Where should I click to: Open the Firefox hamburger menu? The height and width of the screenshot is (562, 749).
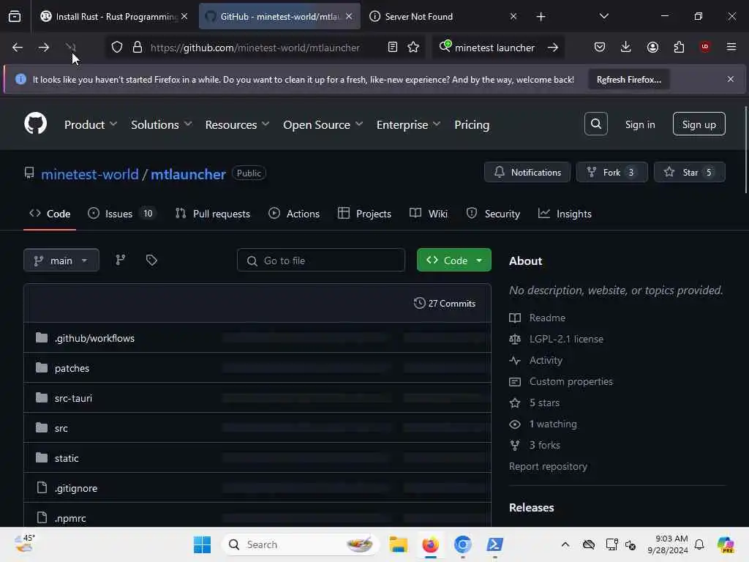click(x=731, y=47)
